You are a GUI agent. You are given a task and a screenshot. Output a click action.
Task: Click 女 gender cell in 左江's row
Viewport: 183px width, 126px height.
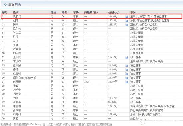pos(52,41)
